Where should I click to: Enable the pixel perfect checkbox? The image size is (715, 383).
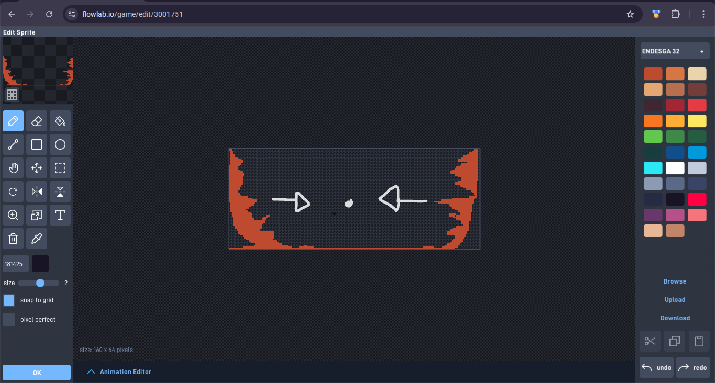point(9,320)
